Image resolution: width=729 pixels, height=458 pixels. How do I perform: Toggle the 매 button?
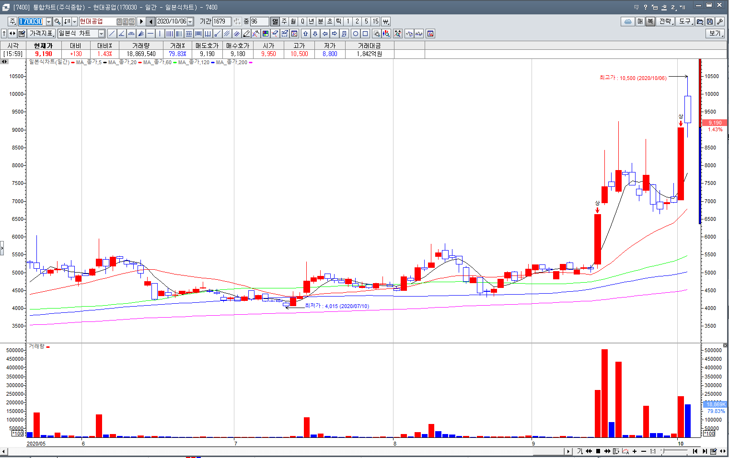[640, 22]
